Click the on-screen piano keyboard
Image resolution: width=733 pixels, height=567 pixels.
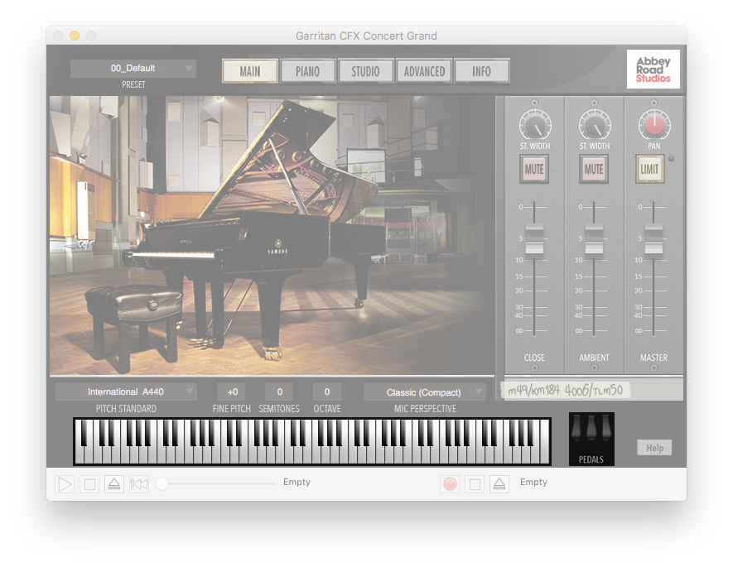point(312,442)
